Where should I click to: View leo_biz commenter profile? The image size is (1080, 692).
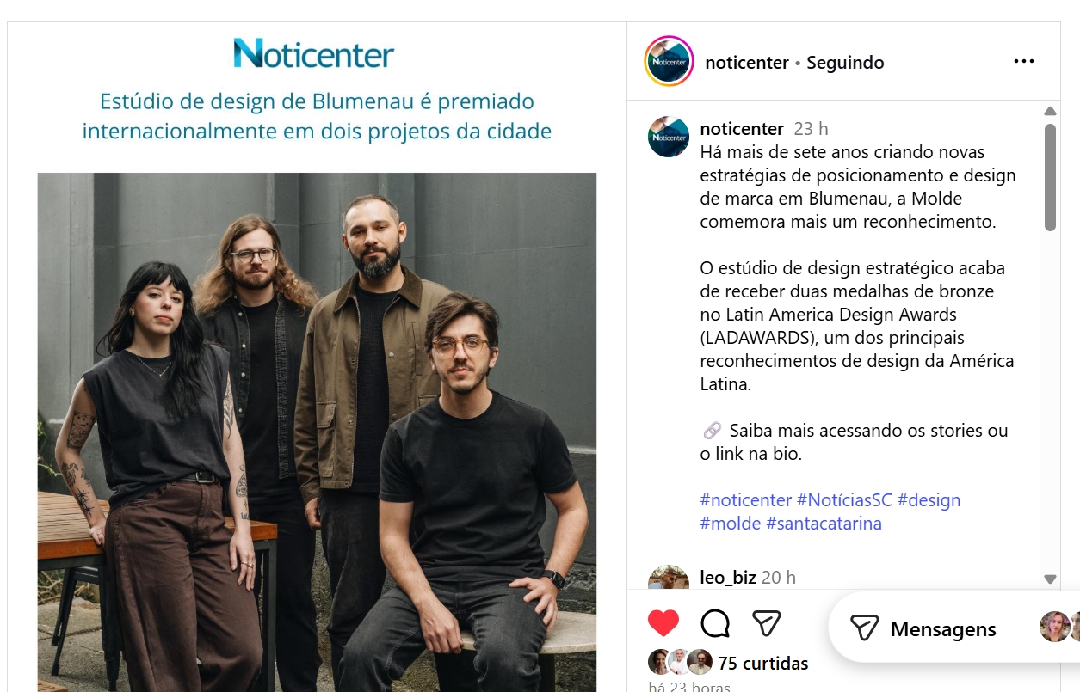pos(728,578)
